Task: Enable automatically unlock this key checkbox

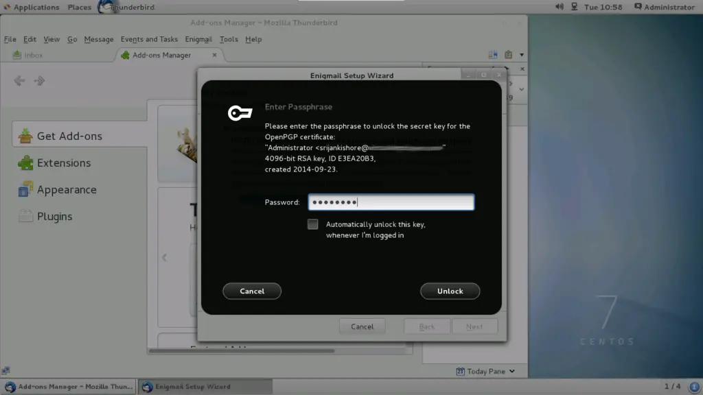Action: click(x=313, y=224)
